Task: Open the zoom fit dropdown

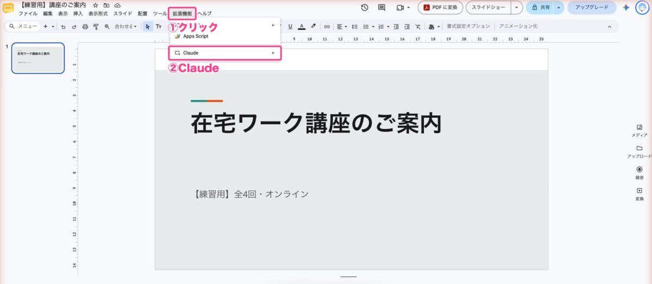Action: click(x=126, y=26)
